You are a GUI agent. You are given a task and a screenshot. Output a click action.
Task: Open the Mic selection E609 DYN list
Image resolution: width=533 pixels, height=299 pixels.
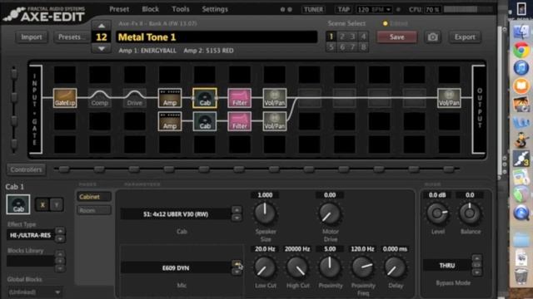click(x=176, y=267)
